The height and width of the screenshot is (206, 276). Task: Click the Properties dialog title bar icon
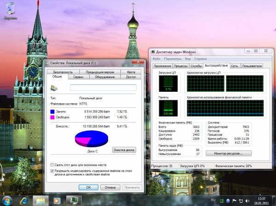tap(47, 63)
